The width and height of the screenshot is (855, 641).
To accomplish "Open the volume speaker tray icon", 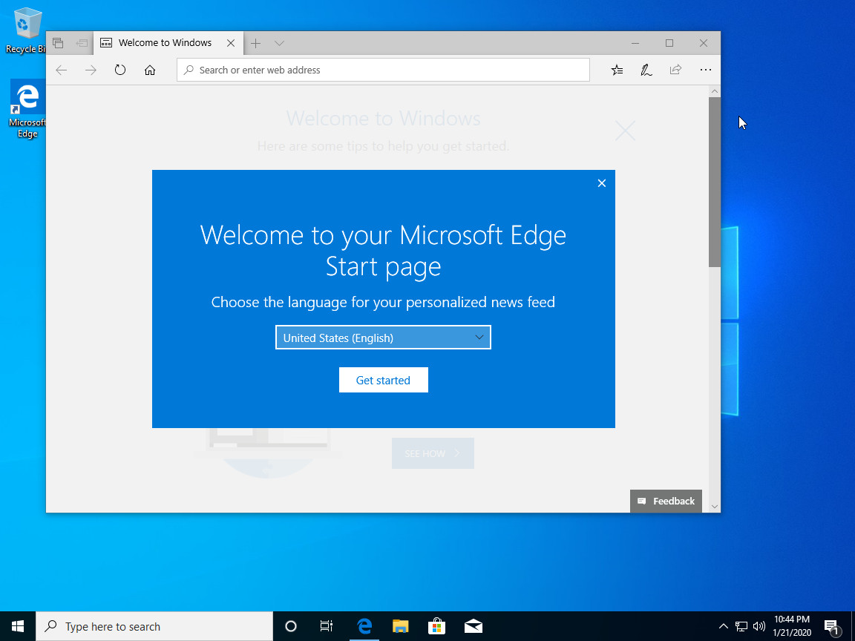I will point(759,626).
